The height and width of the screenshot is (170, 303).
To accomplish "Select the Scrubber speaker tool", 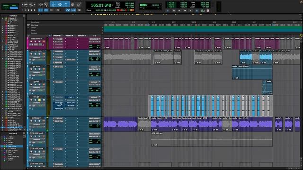I will coord(73,4).
